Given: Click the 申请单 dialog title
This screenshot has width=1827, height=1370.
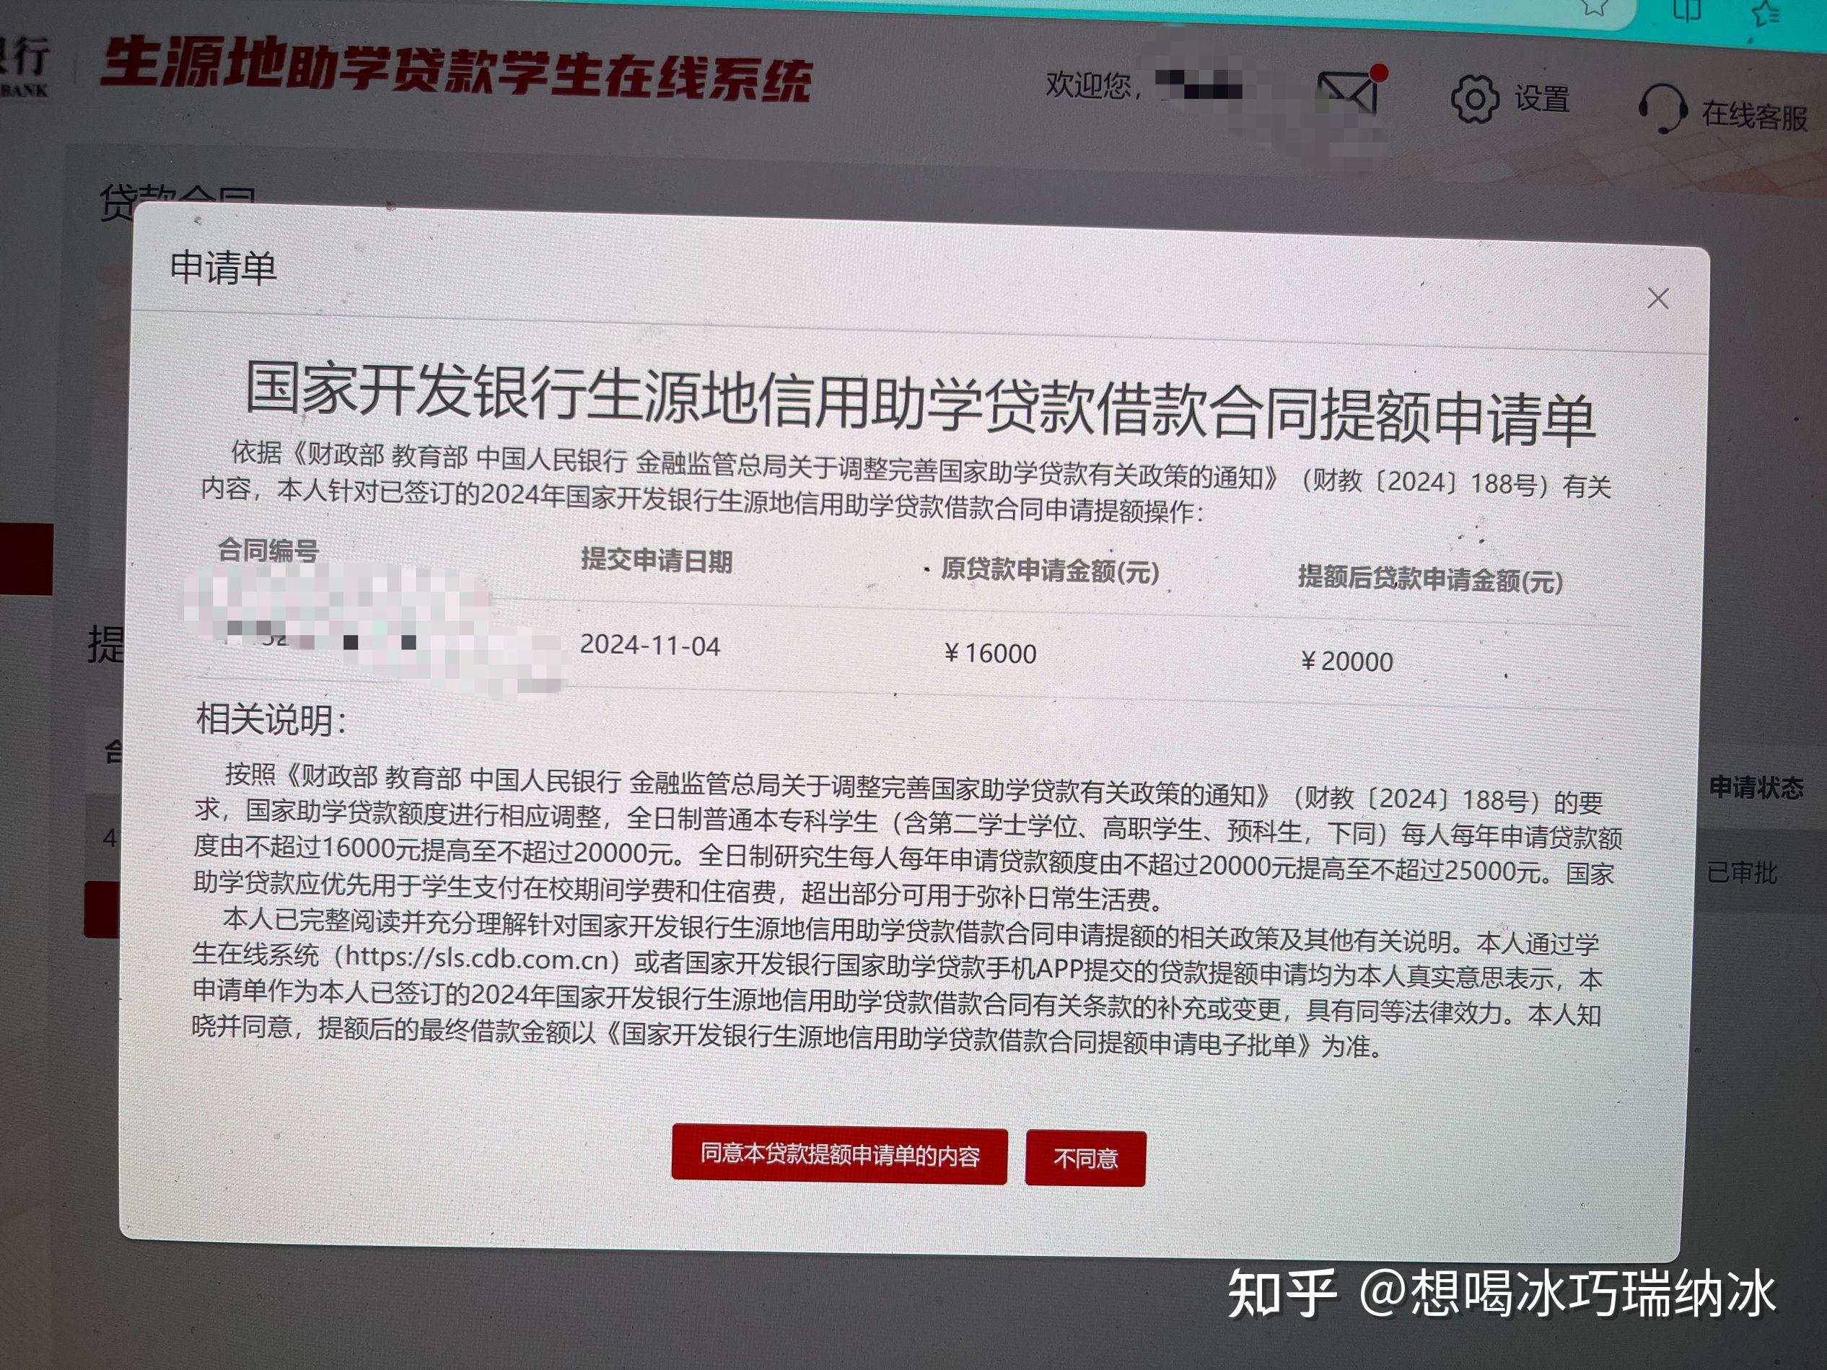Looking at the screenshot, I should [x=223, y=268].
